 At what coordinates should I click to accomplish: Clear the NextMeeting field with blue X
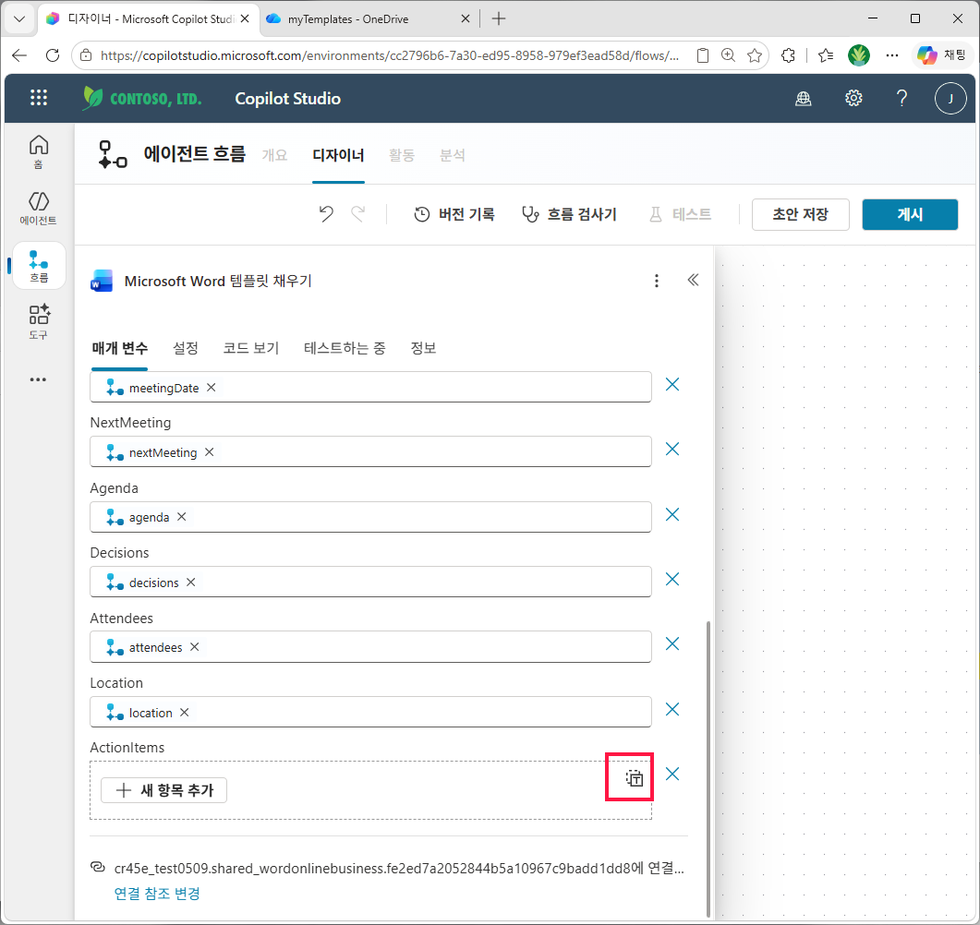point(672,449)
